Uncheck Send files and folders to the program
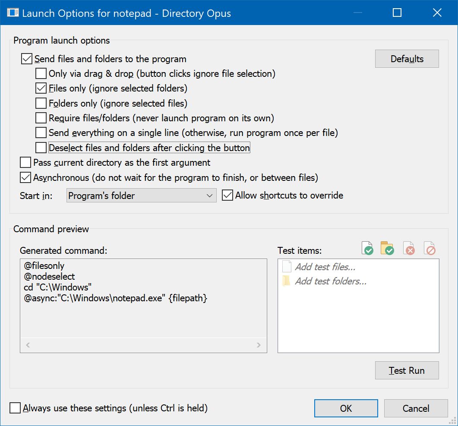 27,59
